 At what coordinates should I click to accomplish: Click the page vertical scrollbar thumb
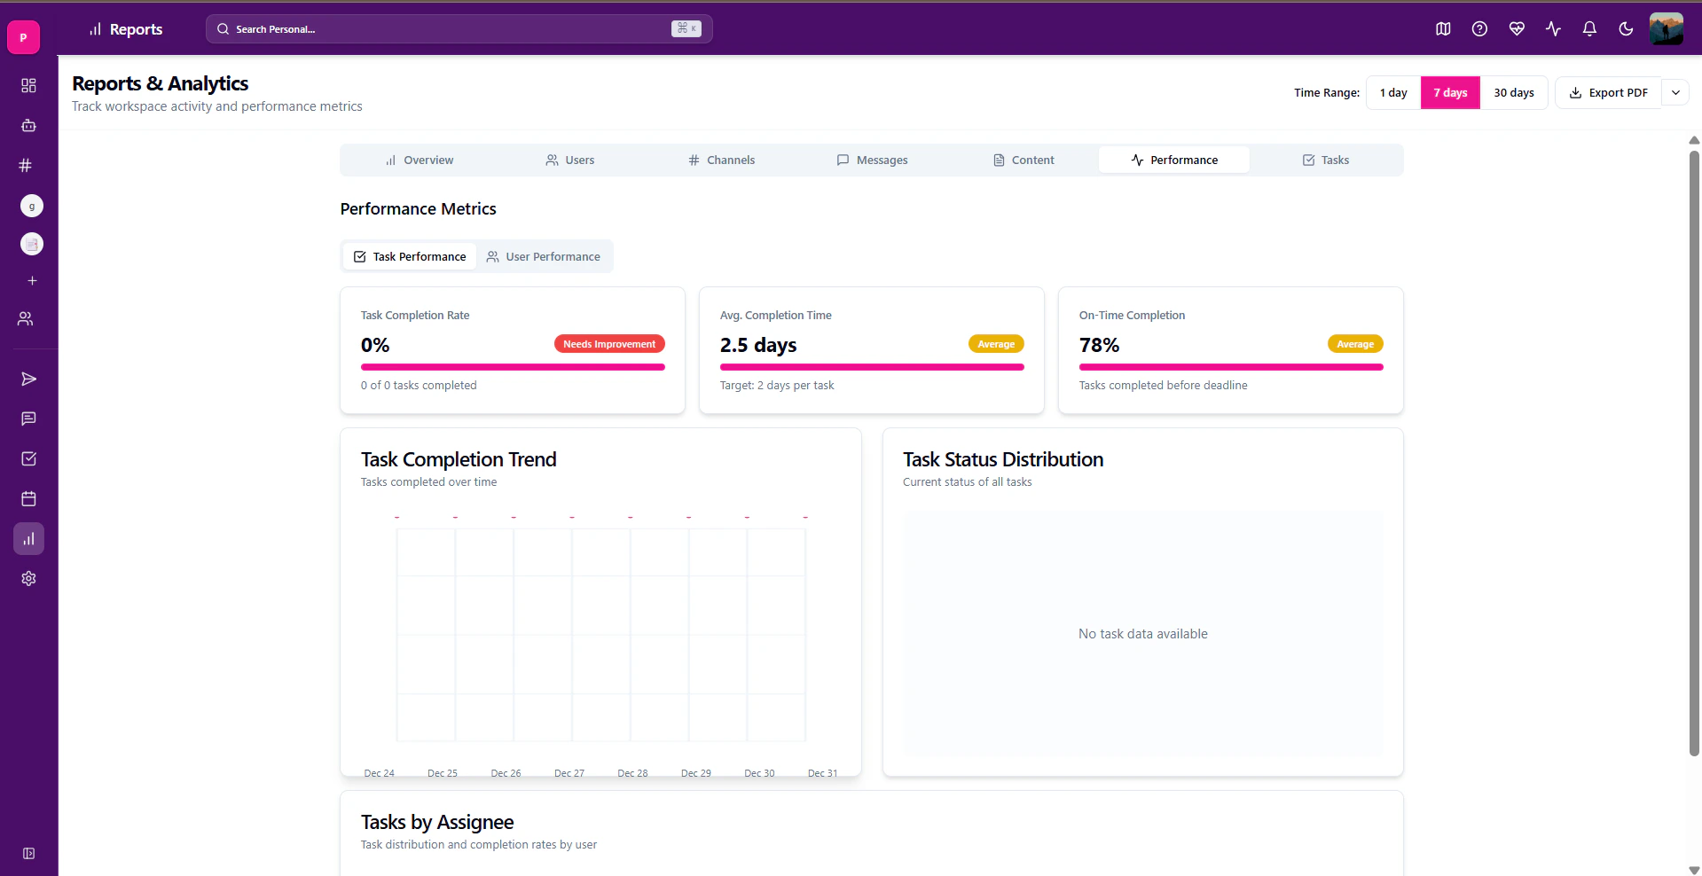[x=1694, y=452]
